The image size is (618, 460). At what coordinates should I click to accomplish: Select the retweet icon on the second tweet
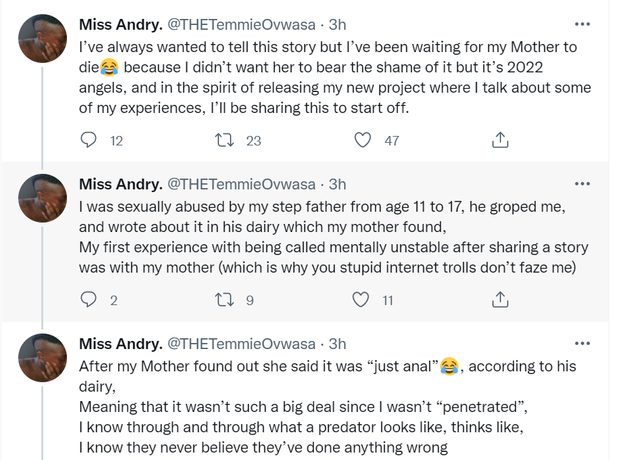pyautogui.click(x=225, y=299)
